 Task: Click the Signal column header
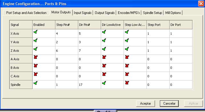21,25
